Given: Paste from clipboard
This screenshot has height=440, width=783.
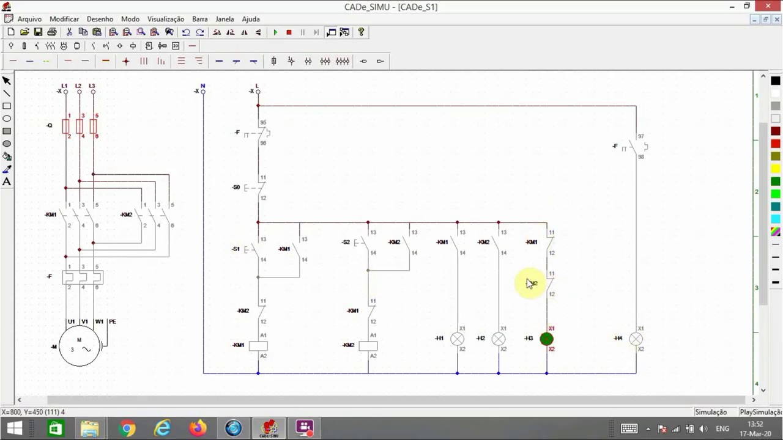Looking at the screenshot, I should (x=97, y=32).
